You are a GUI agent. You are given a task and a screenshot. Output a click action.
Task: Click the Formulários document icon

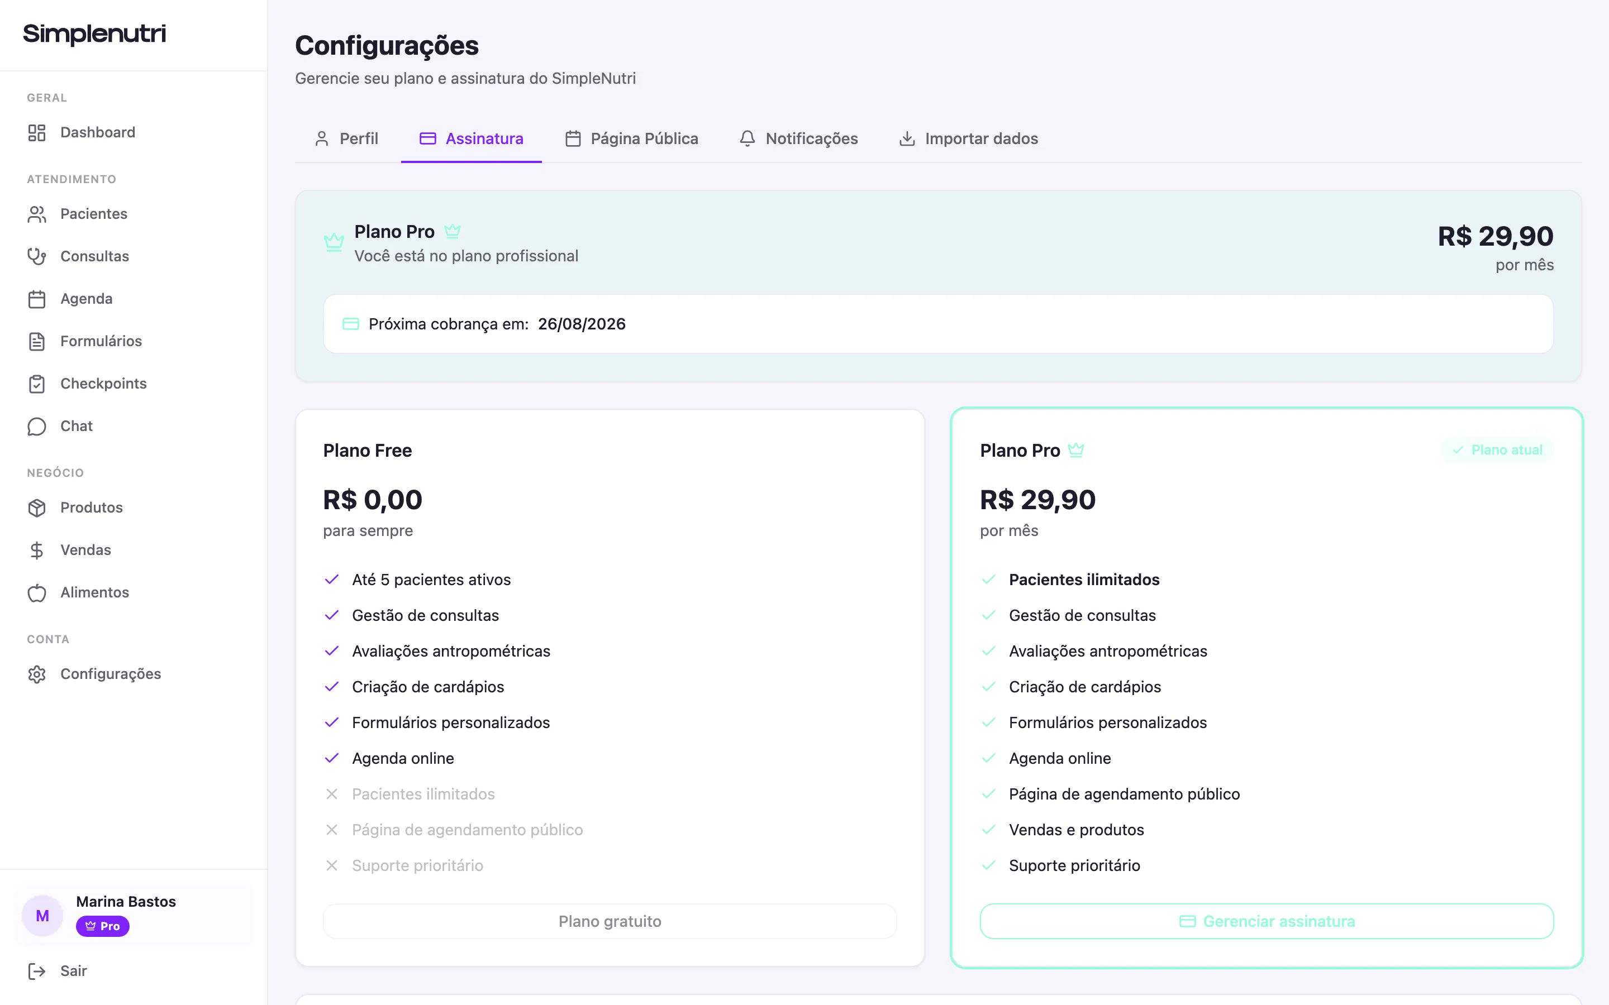click(36, 342)
